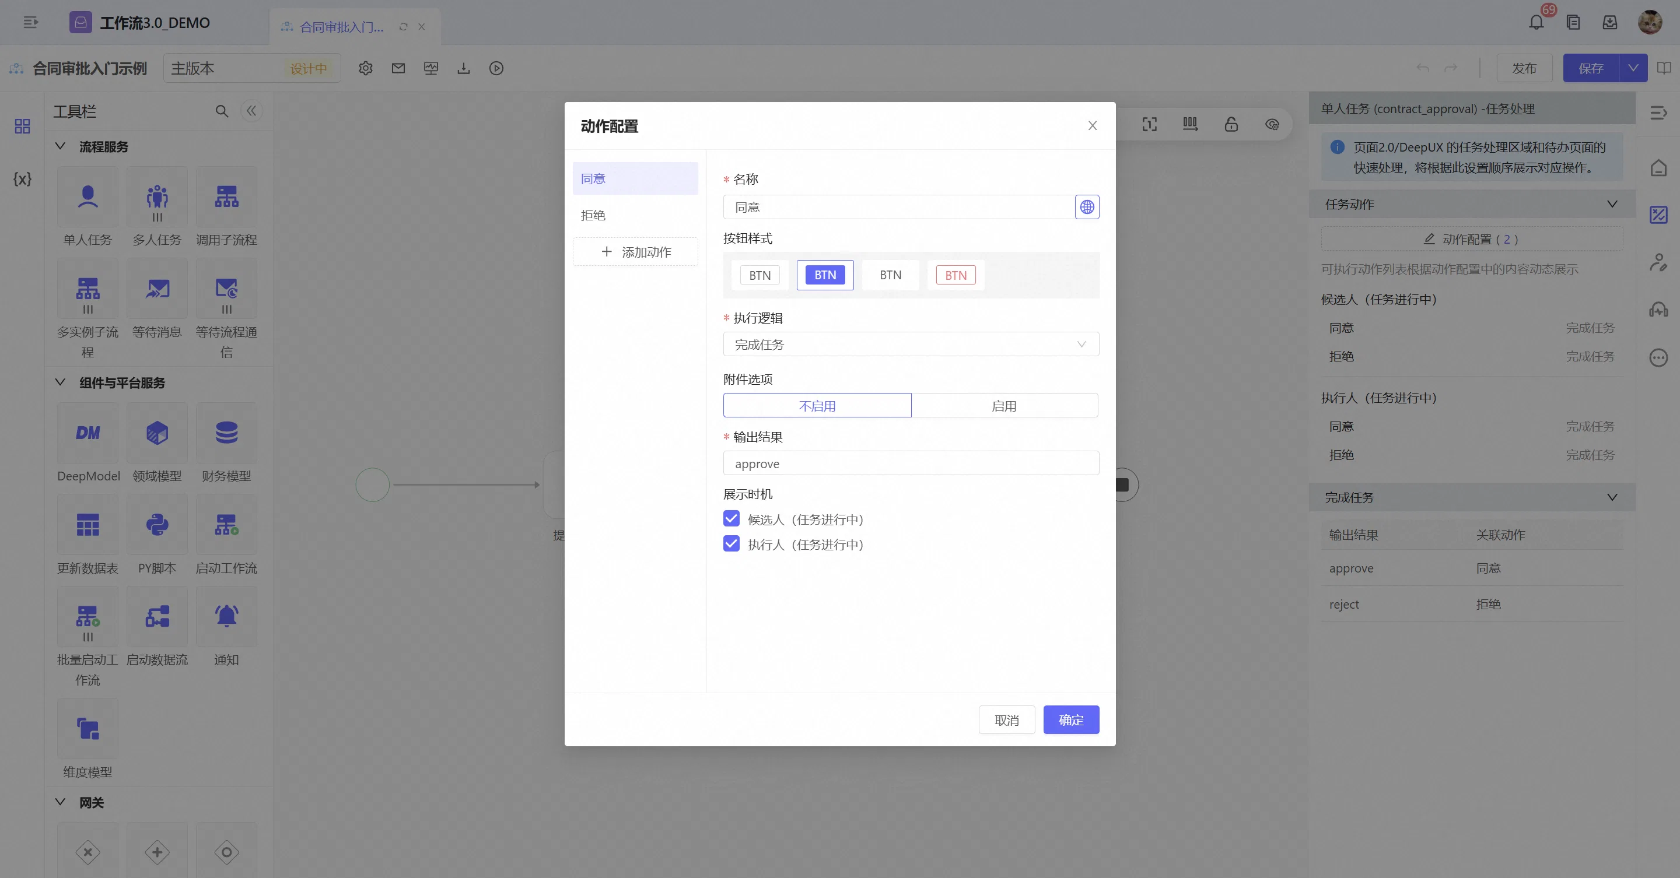This screenshot has width=1680, height=878.
Task: Click the download icon in toolbar
Action: 464,68
